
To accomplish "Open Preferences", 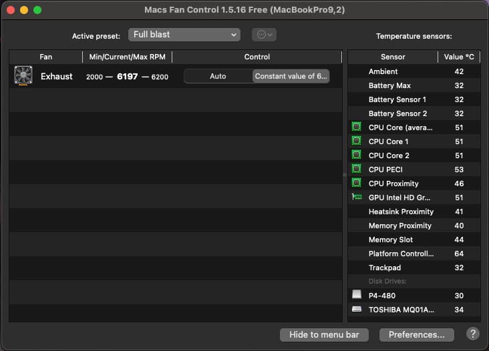I will (417, 335).
